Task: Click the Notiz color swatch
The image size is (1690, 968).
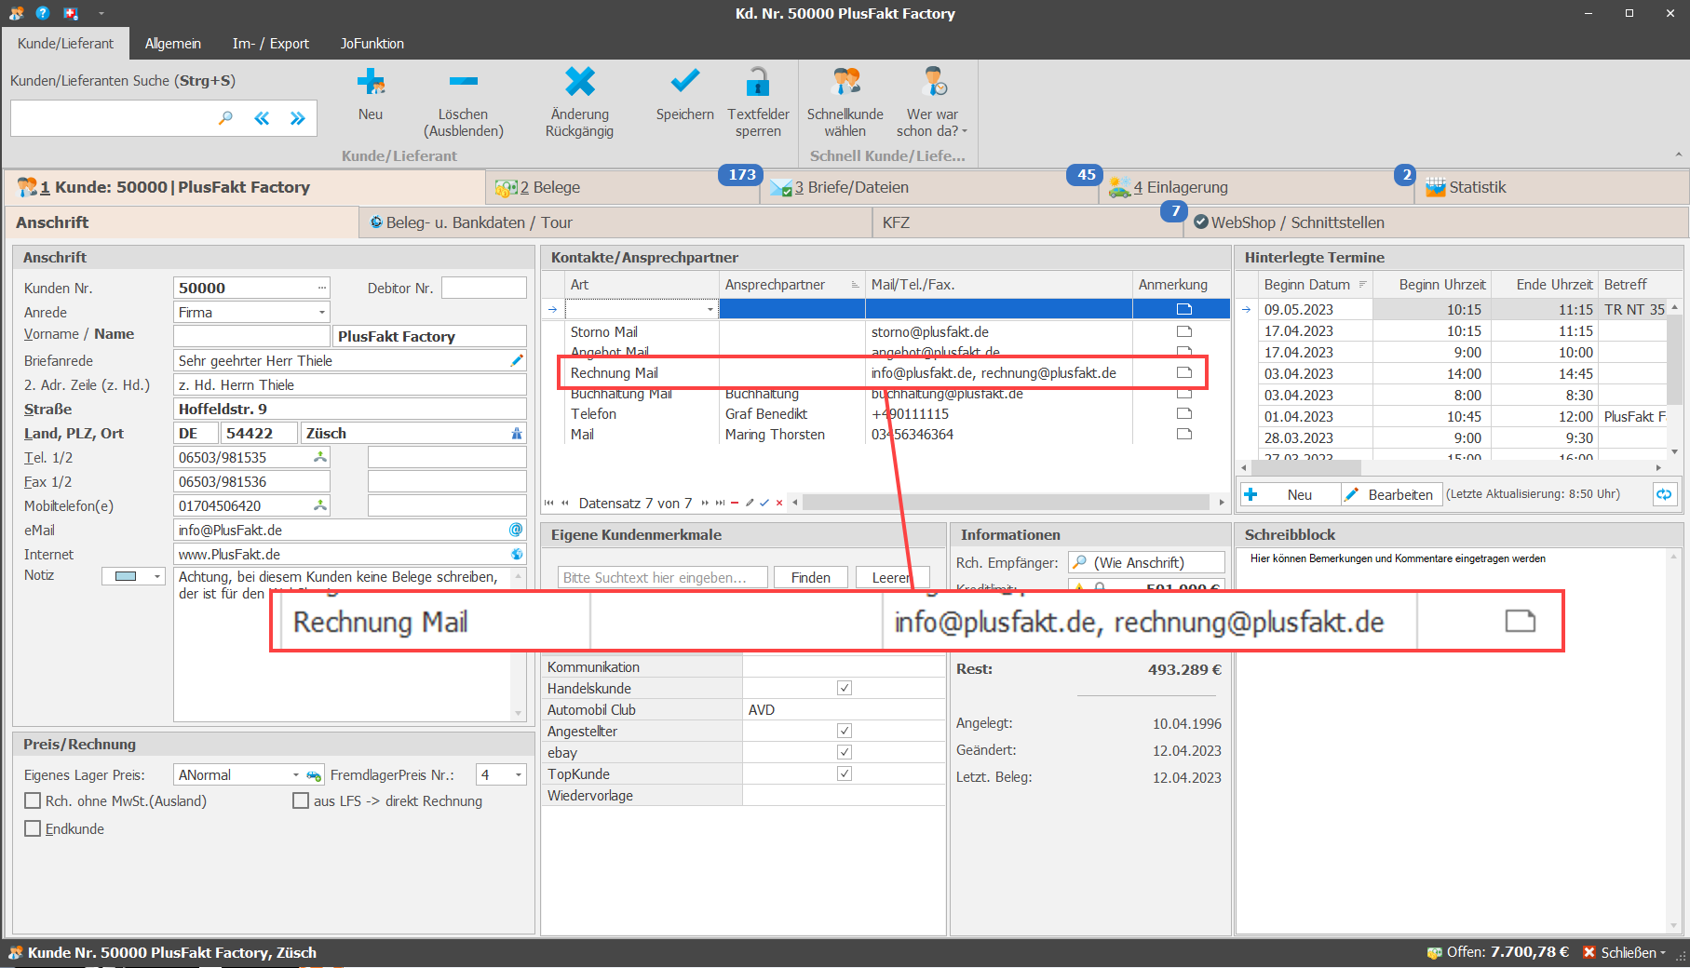Action: 126,576
